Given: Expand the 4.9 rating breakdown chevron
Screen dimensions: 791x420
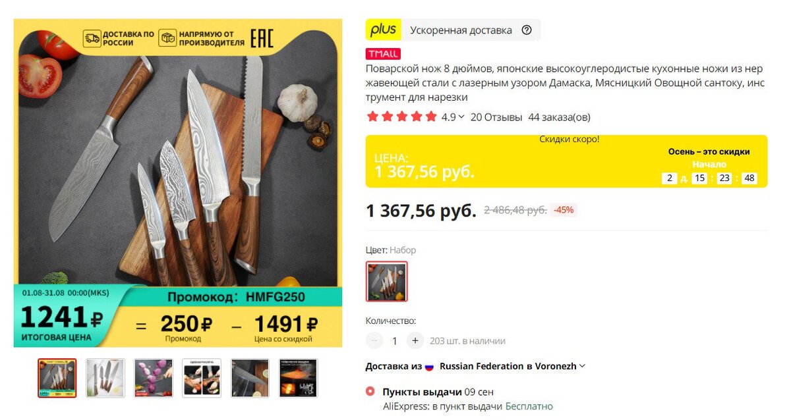Looking at the screenshot, I should pos(461,117).
